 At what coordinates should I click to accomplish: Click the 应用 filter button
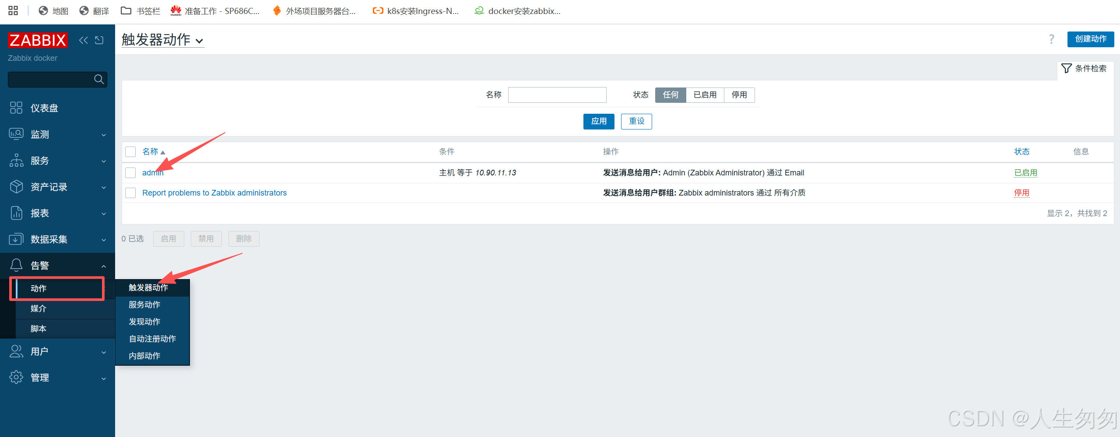click(x=599, y=121)
